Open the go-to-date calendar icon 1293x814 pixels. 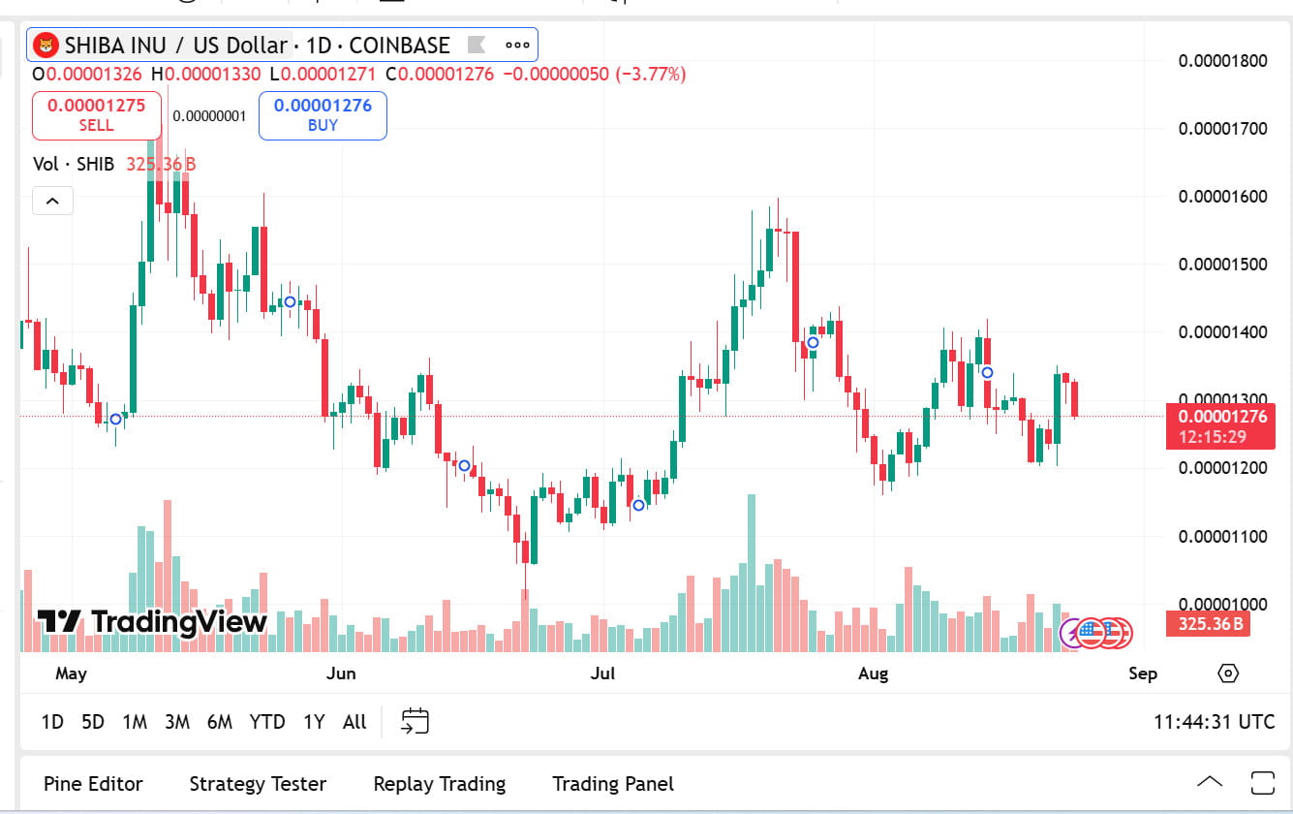point(415,721)
